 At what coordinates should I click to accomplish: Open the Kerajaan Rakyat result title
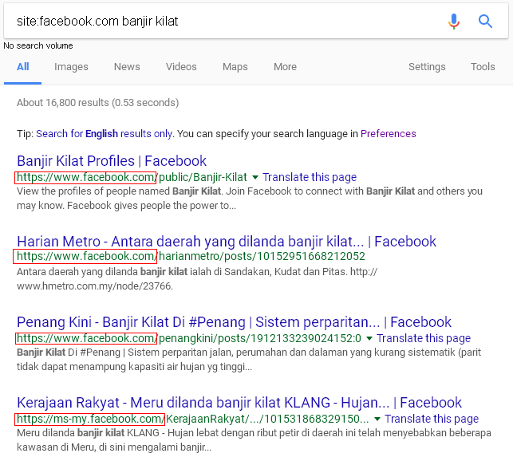point(239,403)
